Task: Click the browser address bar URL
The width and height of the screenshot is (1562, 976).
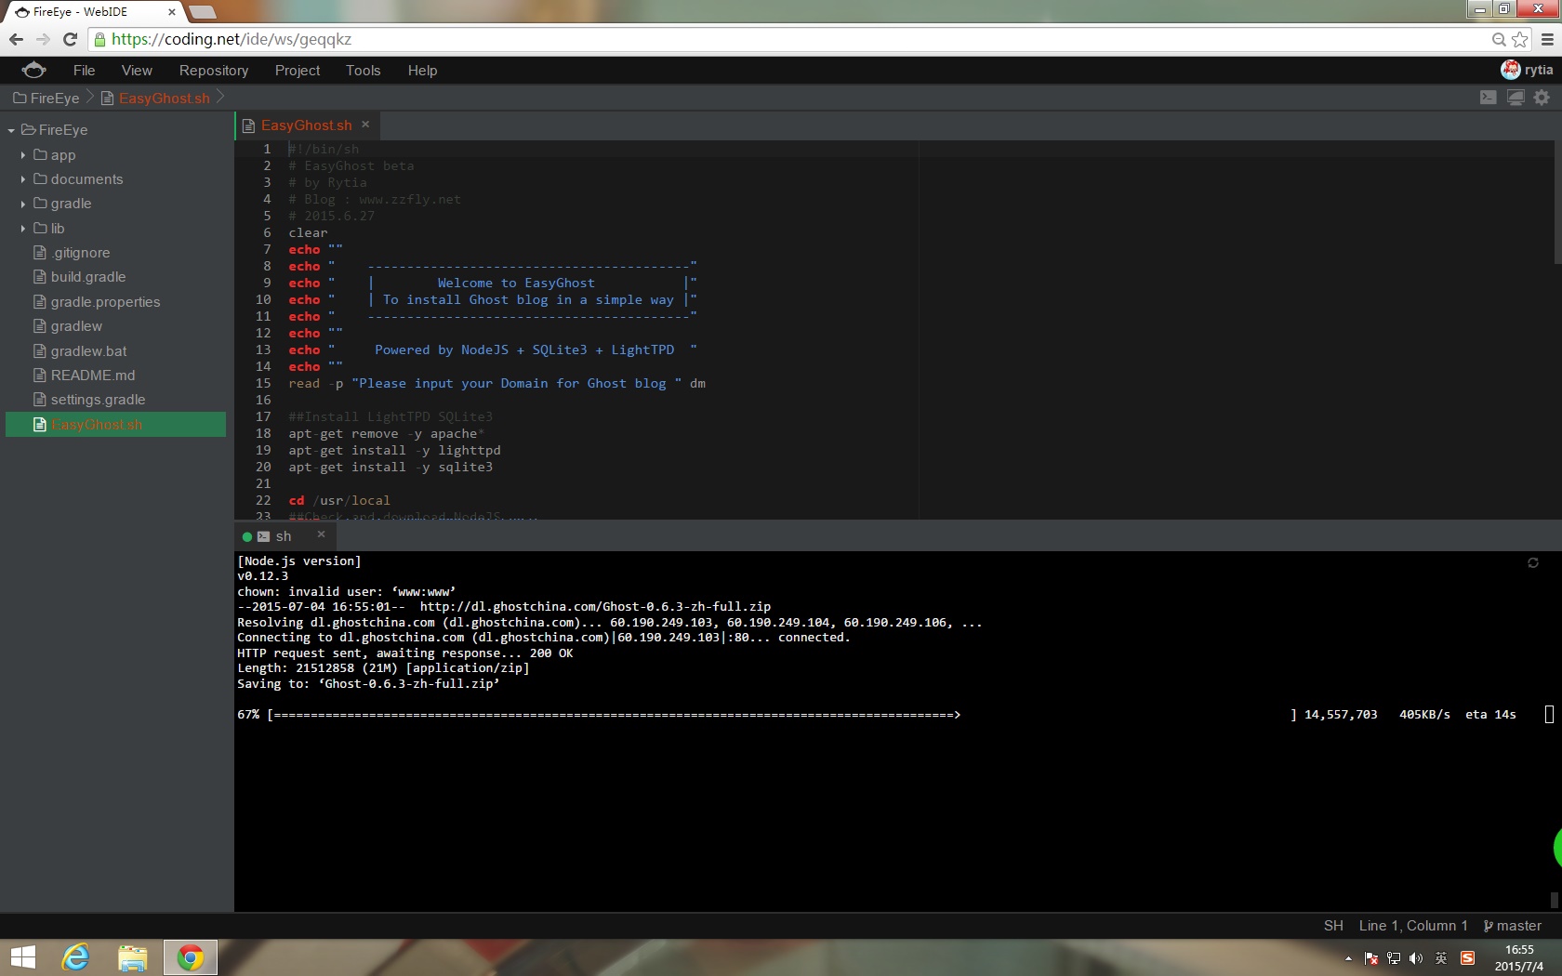Action: pos(232,39)
